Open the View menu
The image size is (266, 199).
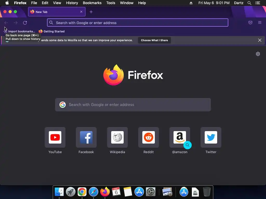click(57, 3)
